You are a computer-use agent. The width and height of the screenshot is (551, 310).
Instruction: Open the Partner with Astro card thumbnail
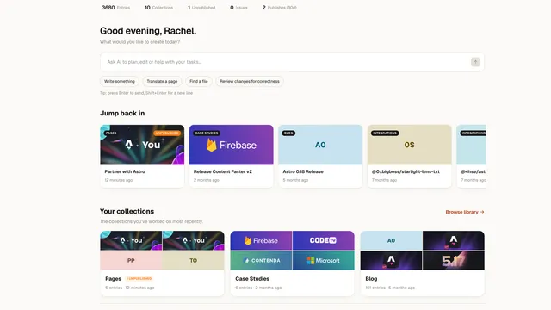point(142,145)
